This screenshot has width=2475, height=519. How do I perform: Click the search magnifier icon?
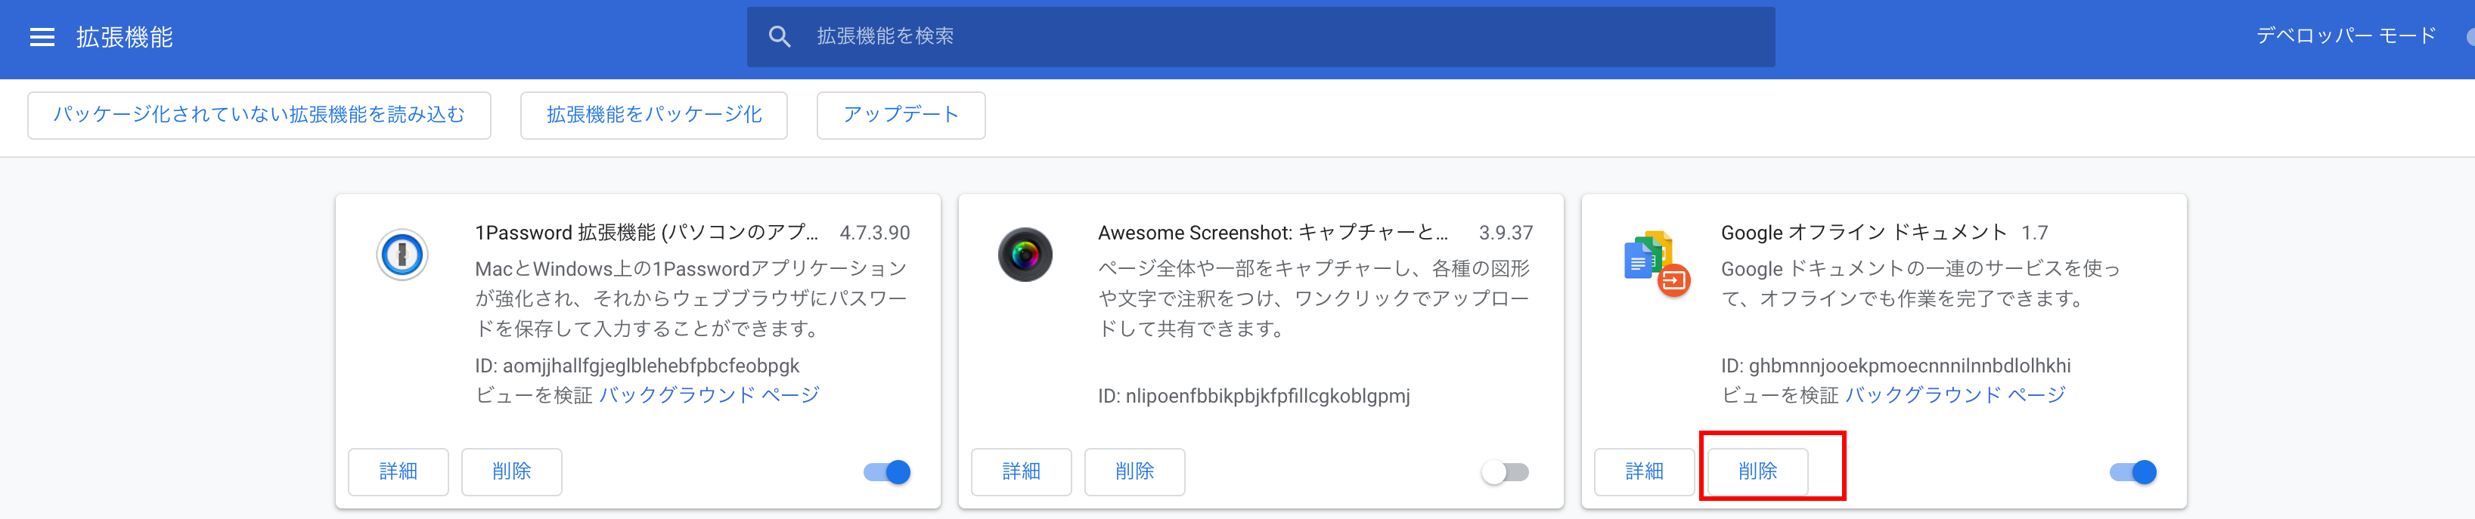[779, 38]
